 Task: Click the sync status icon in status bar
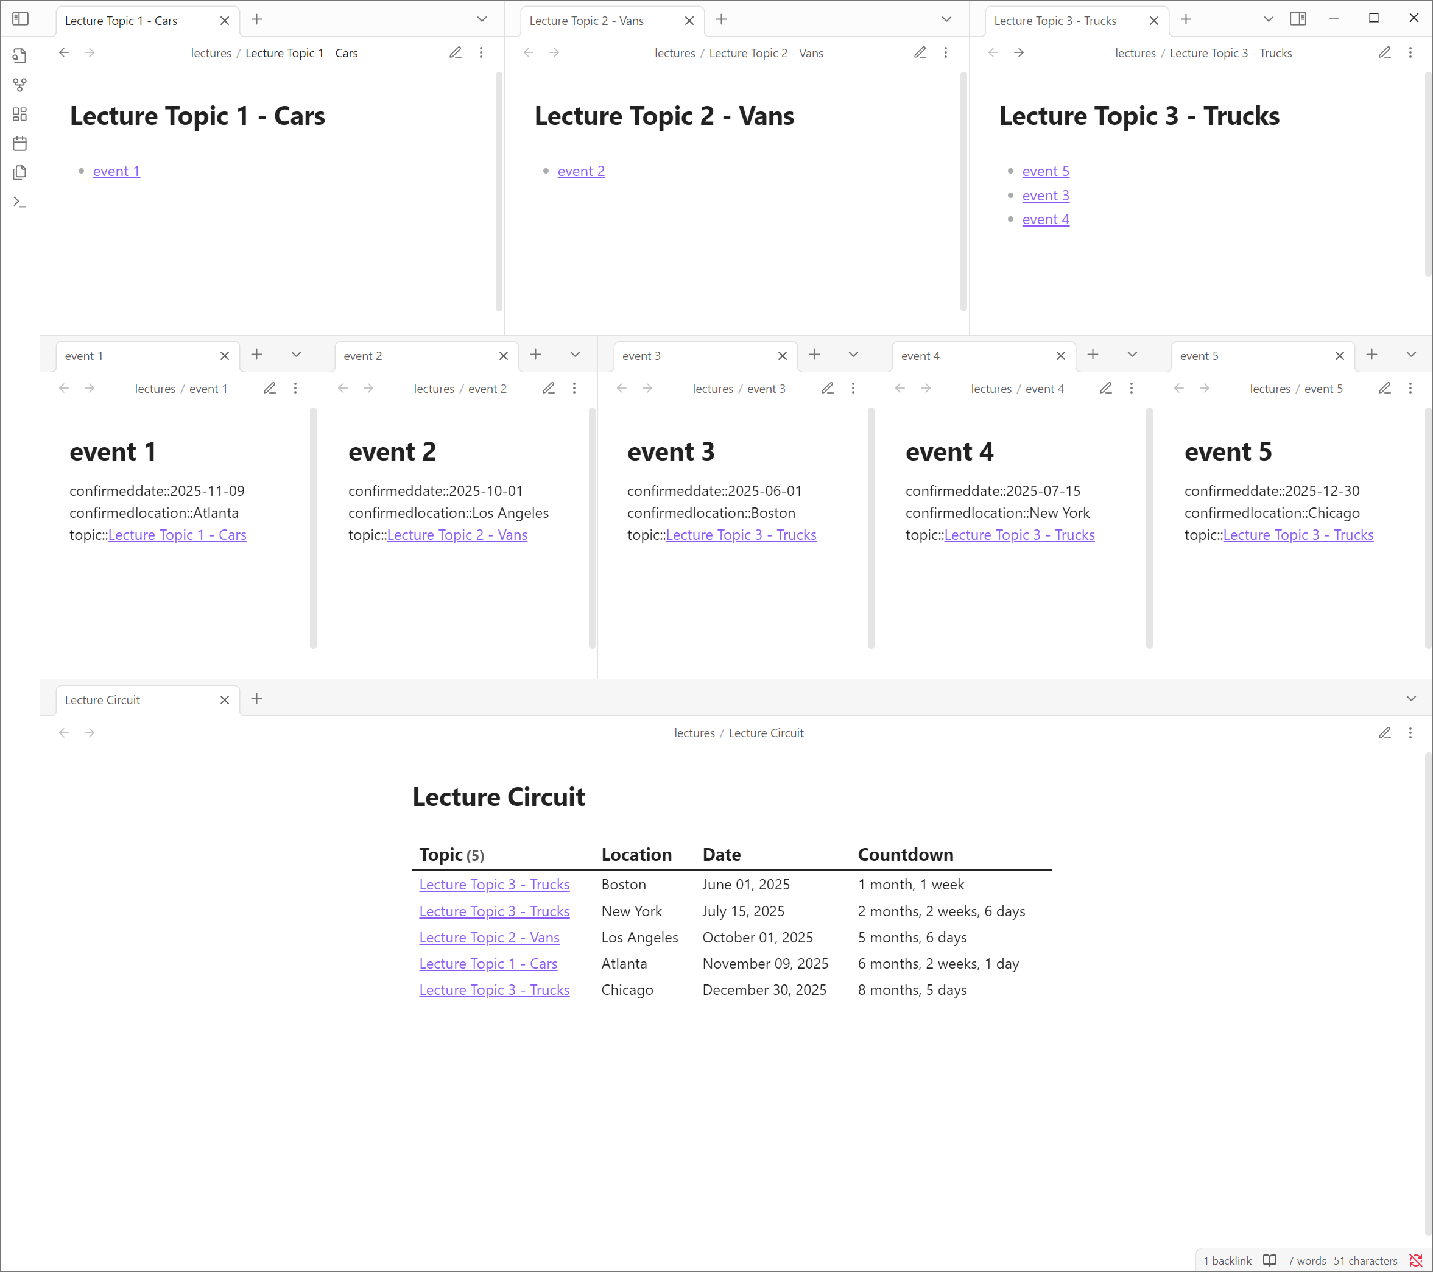pyautogui.click(x=1415, y=1261)
